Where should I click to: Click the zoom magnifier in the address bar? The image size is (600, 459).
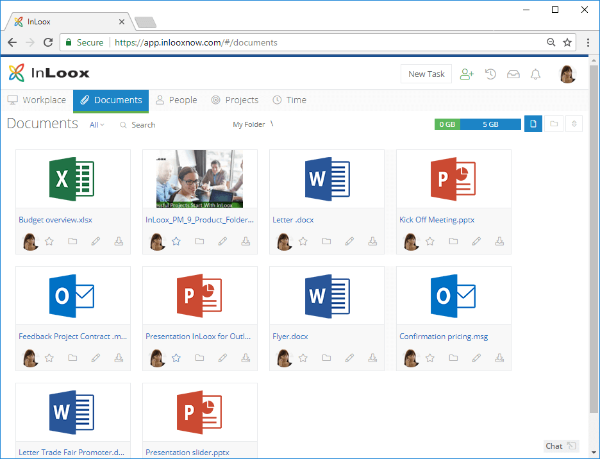tap(551, 42)
